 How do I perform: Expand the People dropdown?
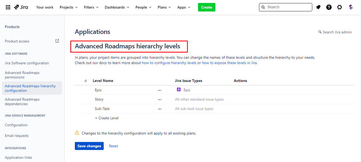(143, 7)
